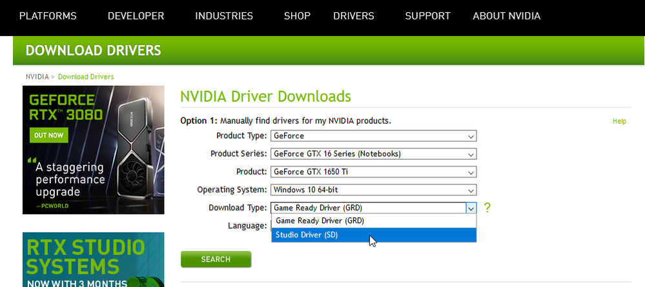Open the RTX Studio Systems banner ad
This screenshot has height=287, width=645.
pos(94,259)
